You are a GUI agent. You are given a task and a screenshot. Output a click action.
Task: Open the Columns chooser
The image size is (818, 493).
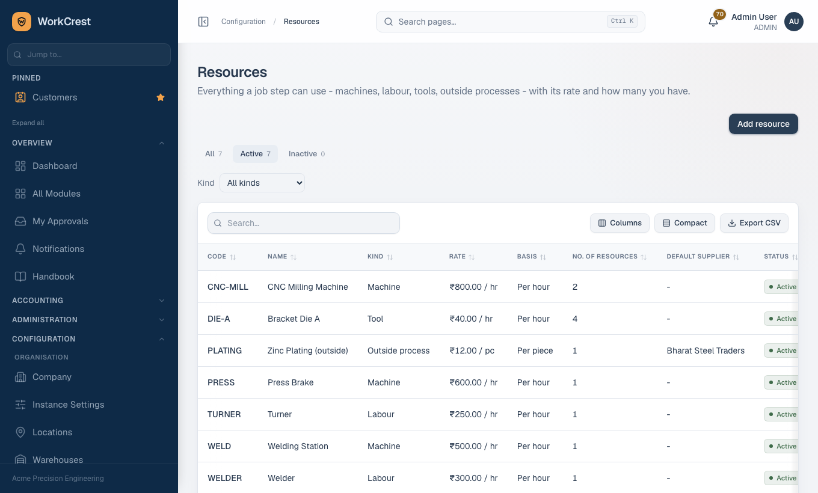point(620,223)
